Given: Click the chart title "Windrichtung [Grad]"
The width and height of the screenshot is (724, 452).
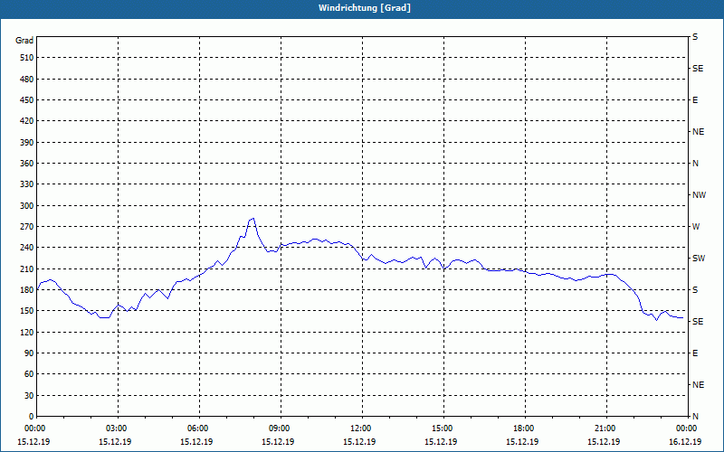Looking at the screenshot, I should [365, 8].
